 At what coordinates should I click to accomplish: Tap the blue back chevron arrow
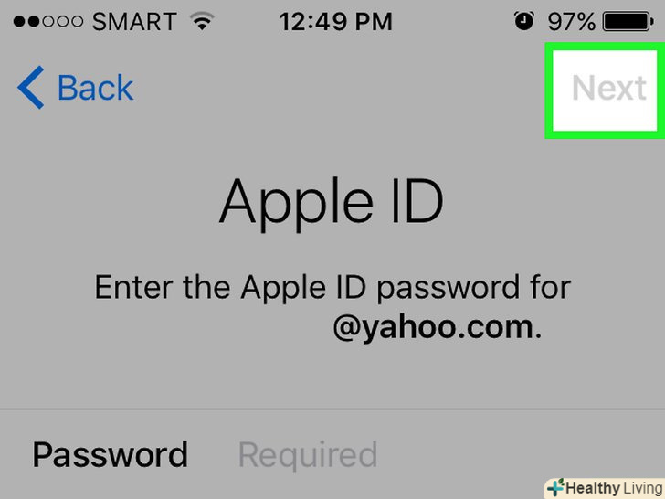click(x=30, y=88)
